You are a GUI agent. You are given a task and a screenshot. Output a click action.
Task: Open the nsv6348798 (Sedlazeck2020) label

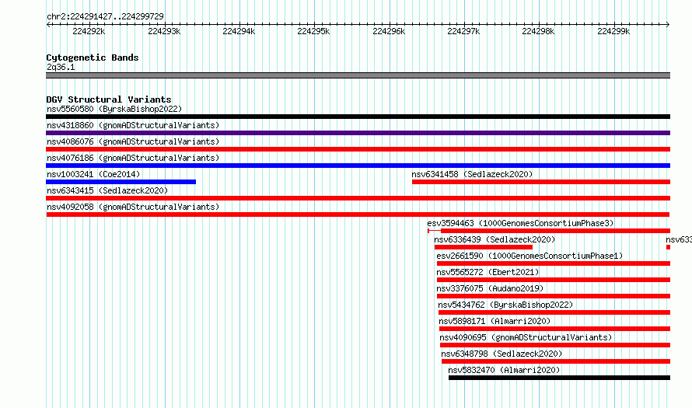click(502, 354)
